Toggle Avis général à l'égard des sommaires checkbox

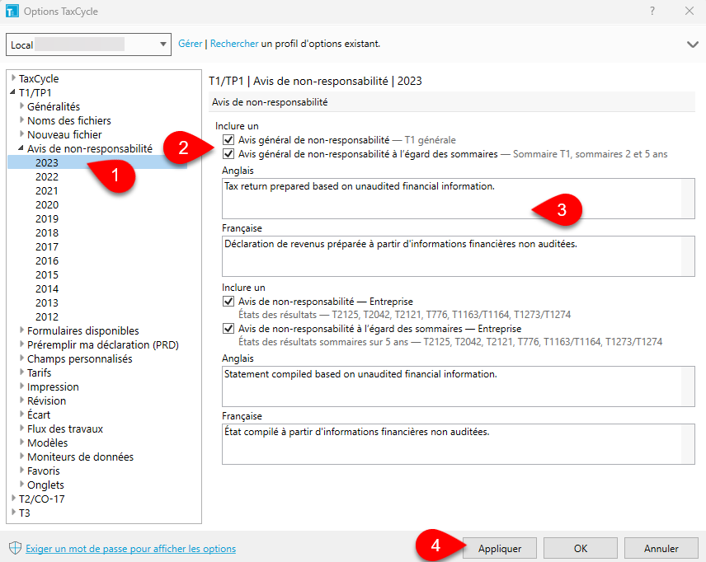pyautogui.click(x=228, y=154)
